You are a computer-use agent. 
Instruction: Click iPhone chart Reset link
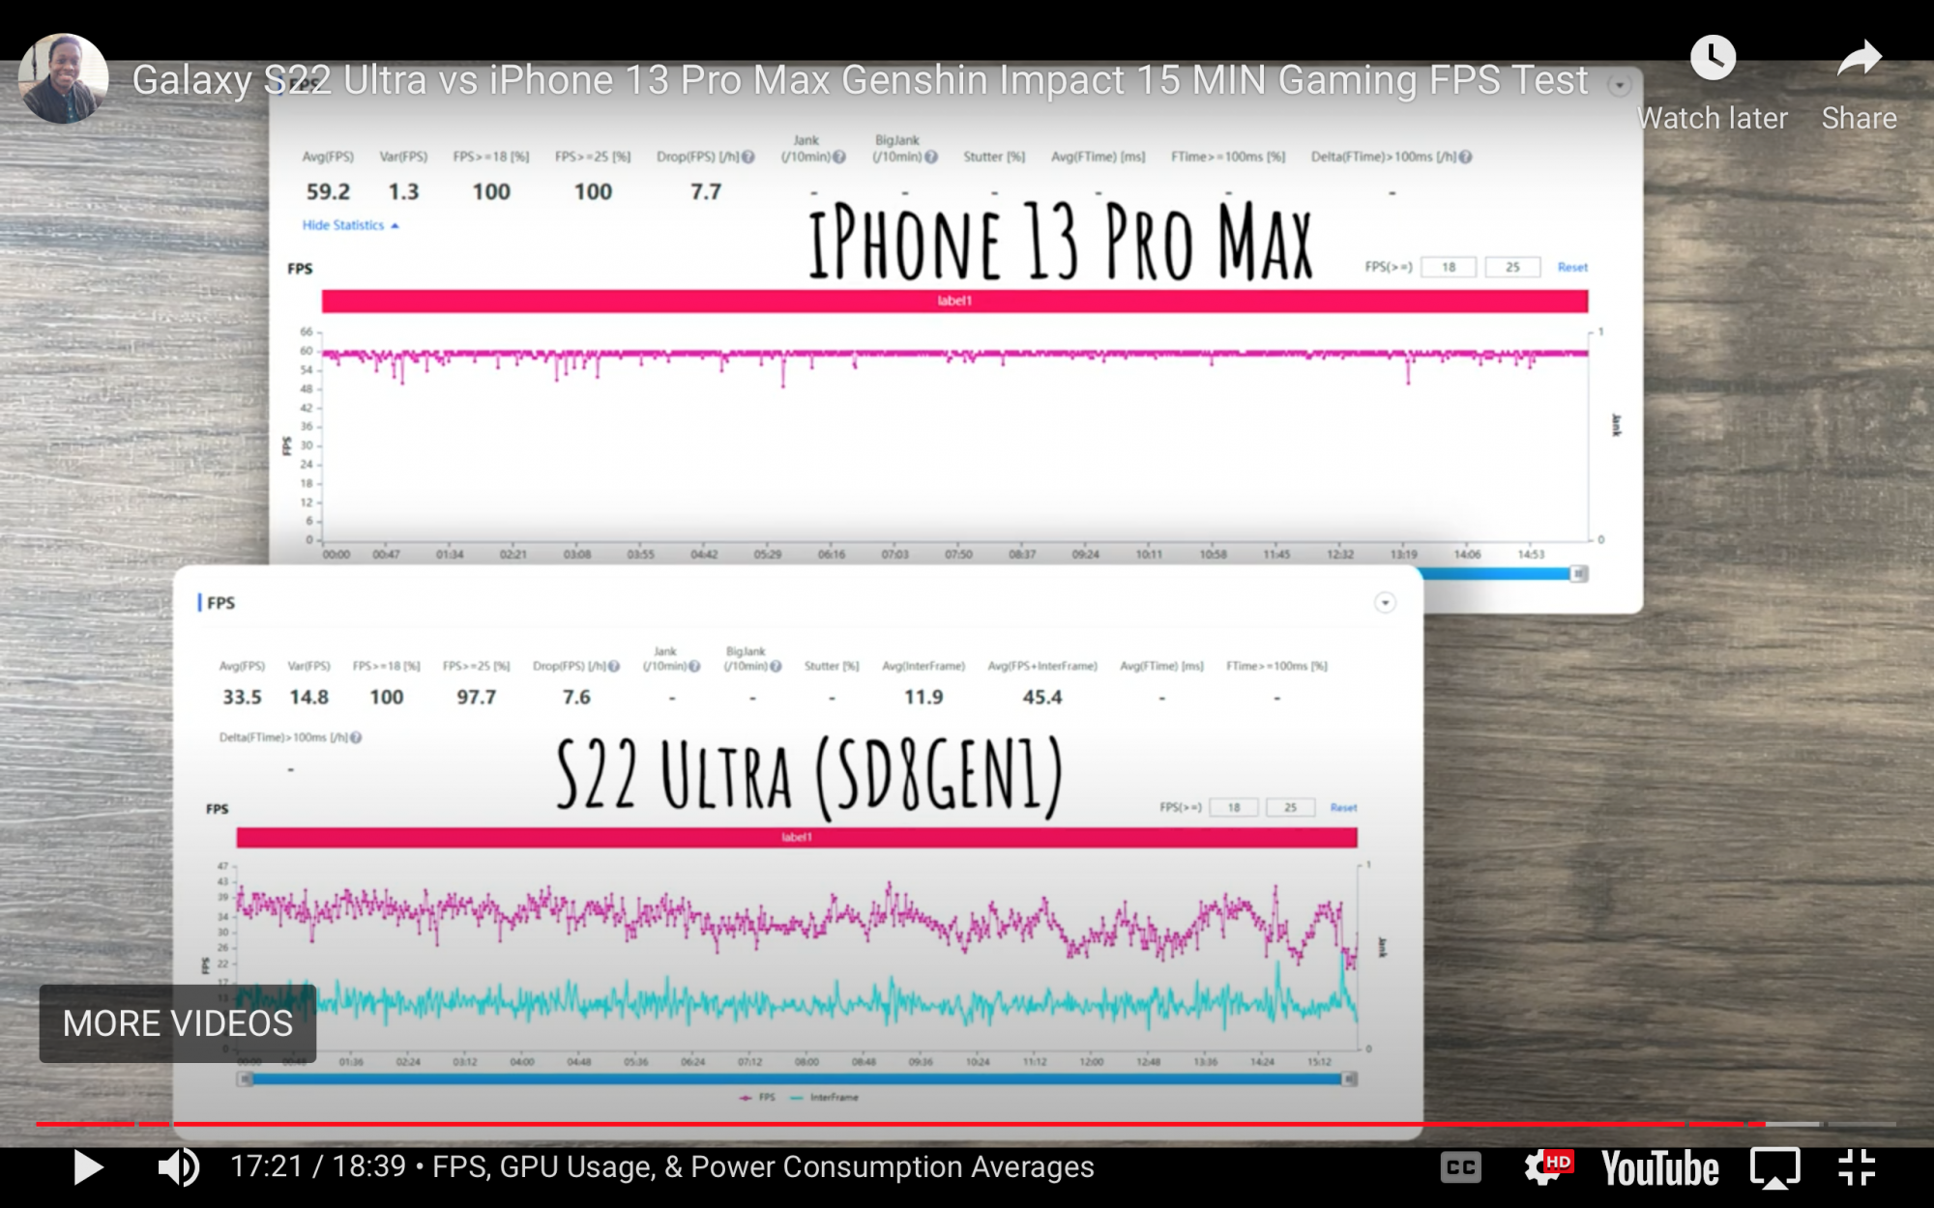(1572, 267)
